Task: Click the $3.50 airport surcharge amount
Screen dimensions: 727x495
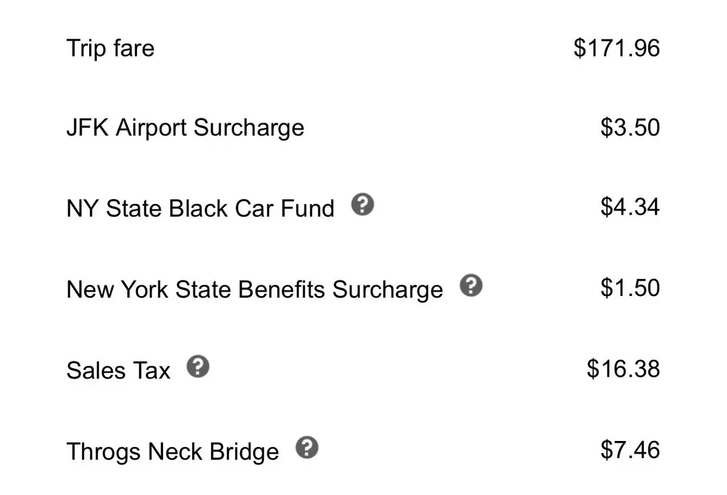Action: point(630,127)
